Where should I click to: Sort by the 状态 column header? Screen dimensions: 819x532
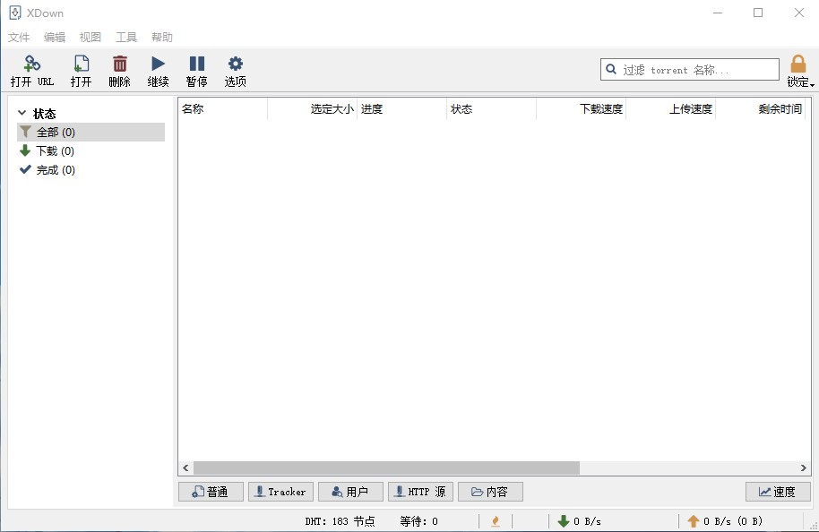[492, 108]
